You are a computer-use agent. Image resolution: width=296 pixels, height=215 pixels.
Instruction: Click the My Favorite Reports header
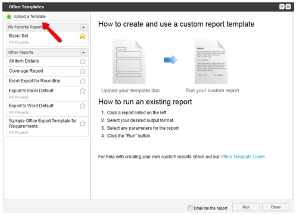pyautogui.click(x=47, y=27)
